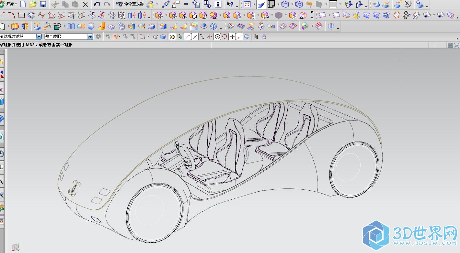The height and width of the screenshot is (253, 460).
Task: Click the heart-shaped curve icon
Action: click(x=52, y=15)
